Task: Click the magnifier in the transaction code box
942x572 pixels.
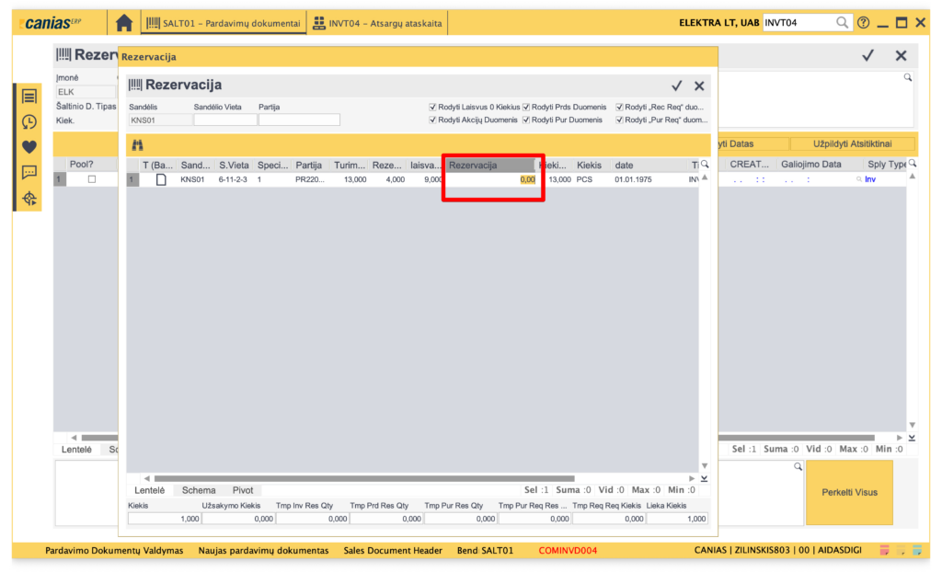Action: (842, 23)
